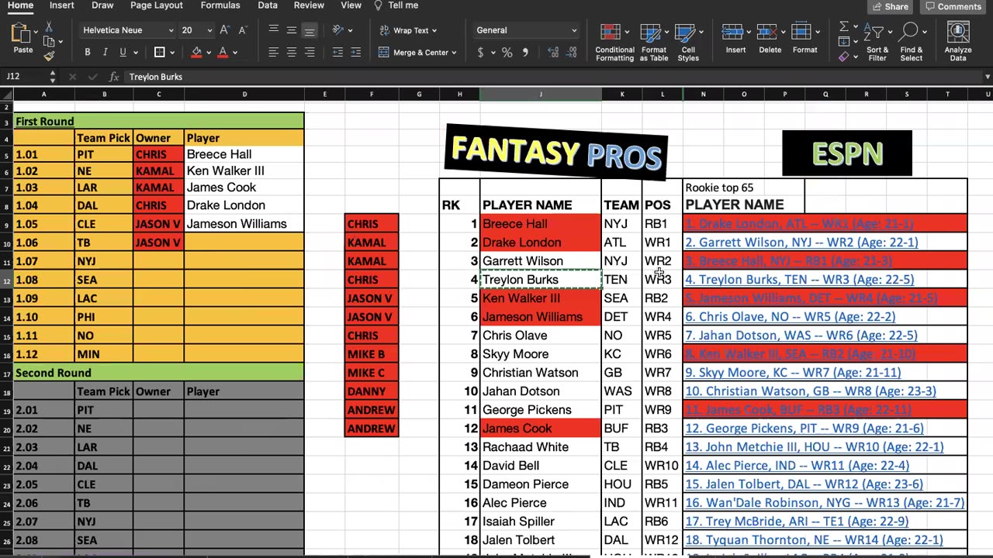The width and height of the screenshot is (993, 558).
Task: Expand the Delete cells dropdown arrow
Action: pyautogui.click(x=784, y=32)
